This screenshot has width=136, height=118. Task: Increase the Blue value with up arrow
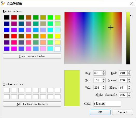129,87
